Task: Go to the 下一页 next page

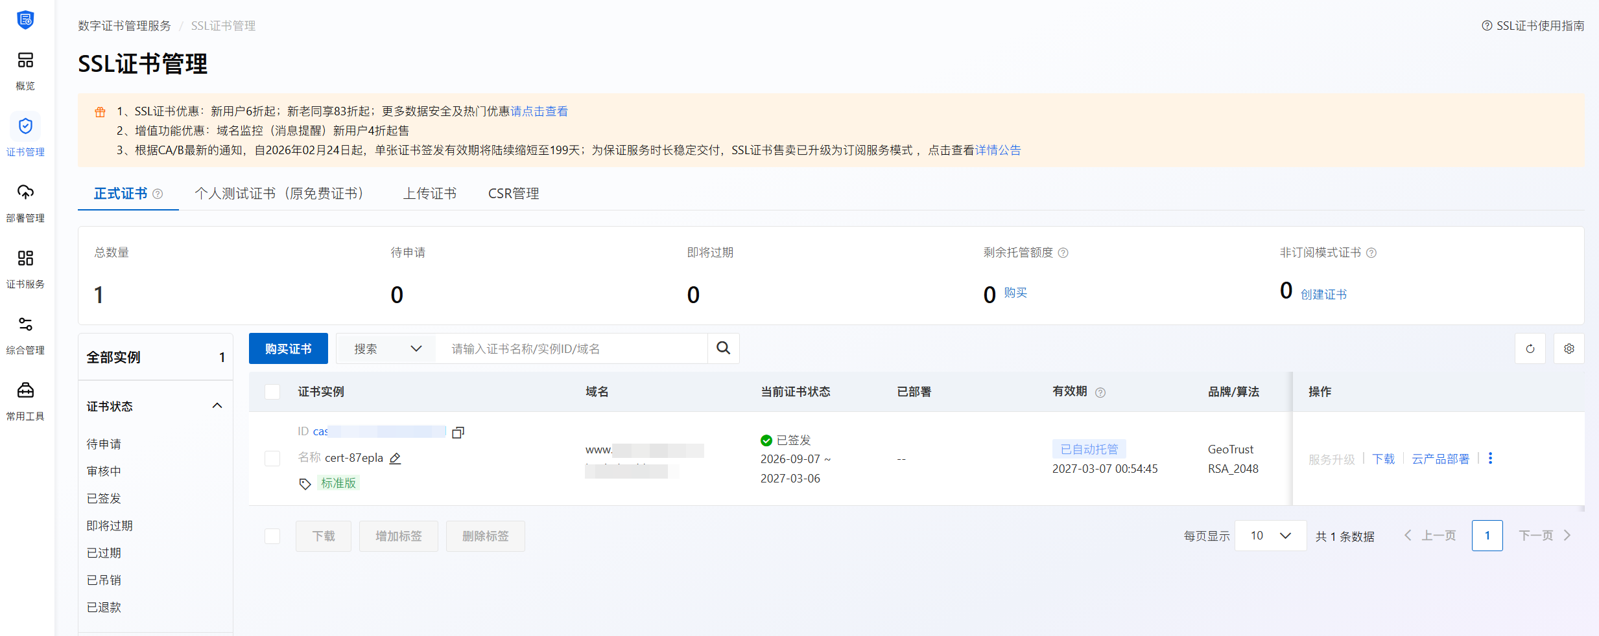Action: click(1545, 536)
